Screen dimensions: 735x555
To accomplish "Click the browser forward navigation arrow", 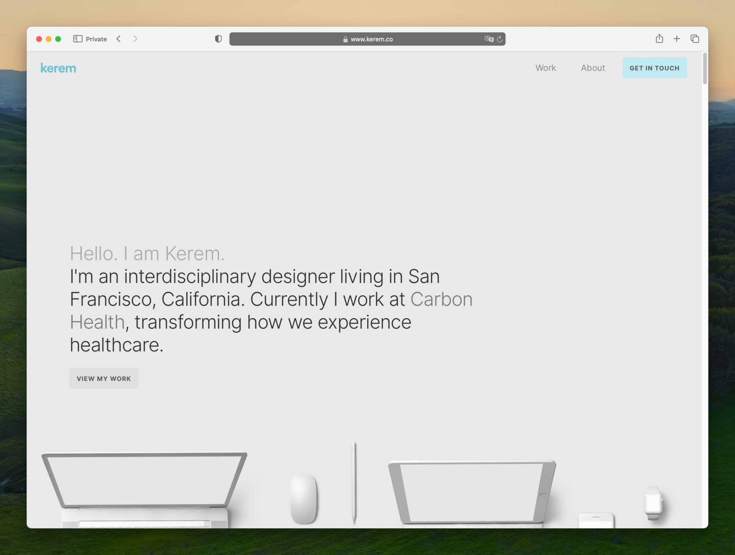I will pyautogui.click(x=136, y=39).
